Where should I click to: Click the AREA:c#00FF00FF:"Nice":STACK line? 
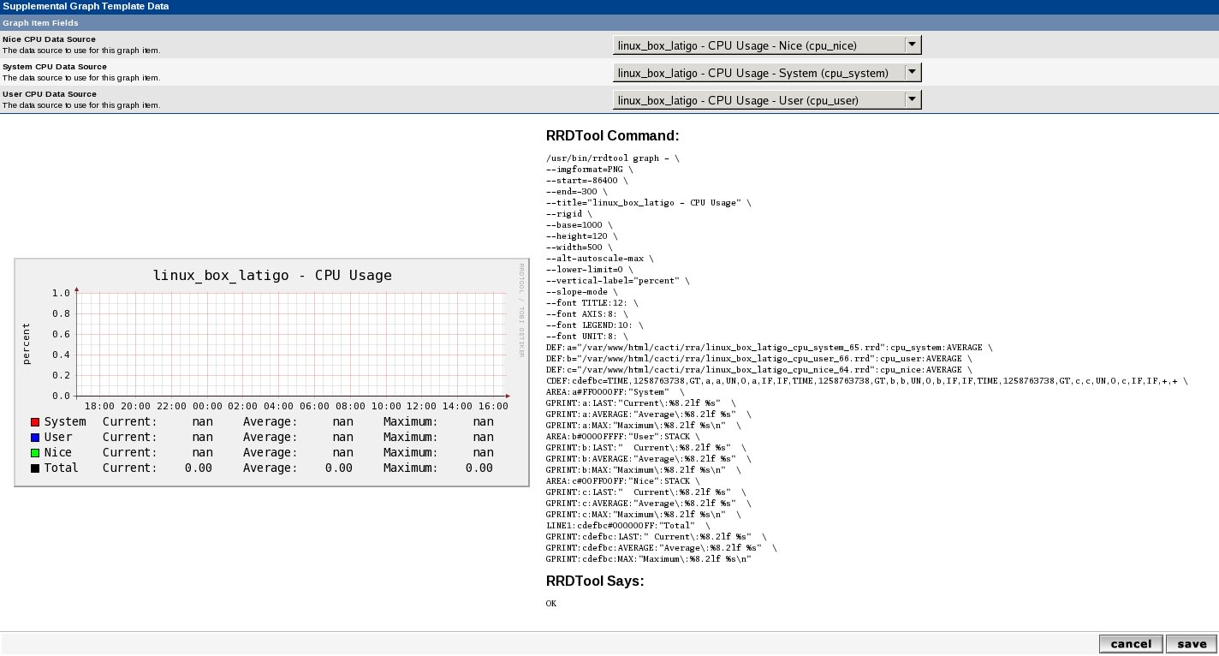[623, 481]
